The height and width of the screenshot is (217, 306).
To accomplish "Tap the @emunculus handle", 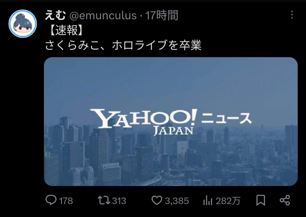I will tap(103, 16).
